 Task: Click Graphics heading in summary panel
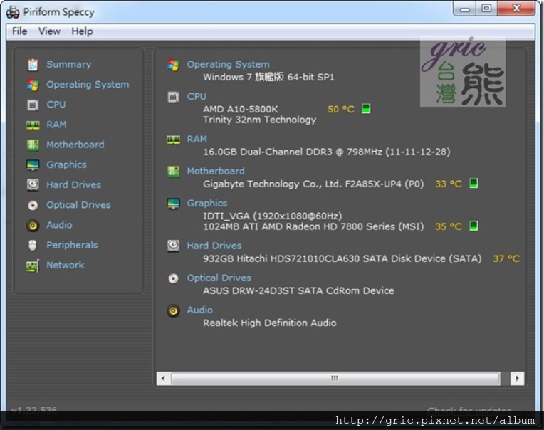pyautogui.click(x=207, y=203)
